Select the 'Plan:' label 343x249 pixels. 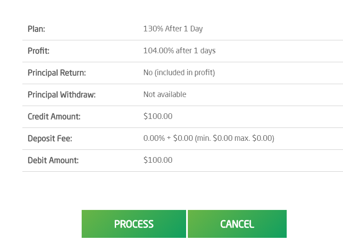pyautogui.click(x=37, y=29)
